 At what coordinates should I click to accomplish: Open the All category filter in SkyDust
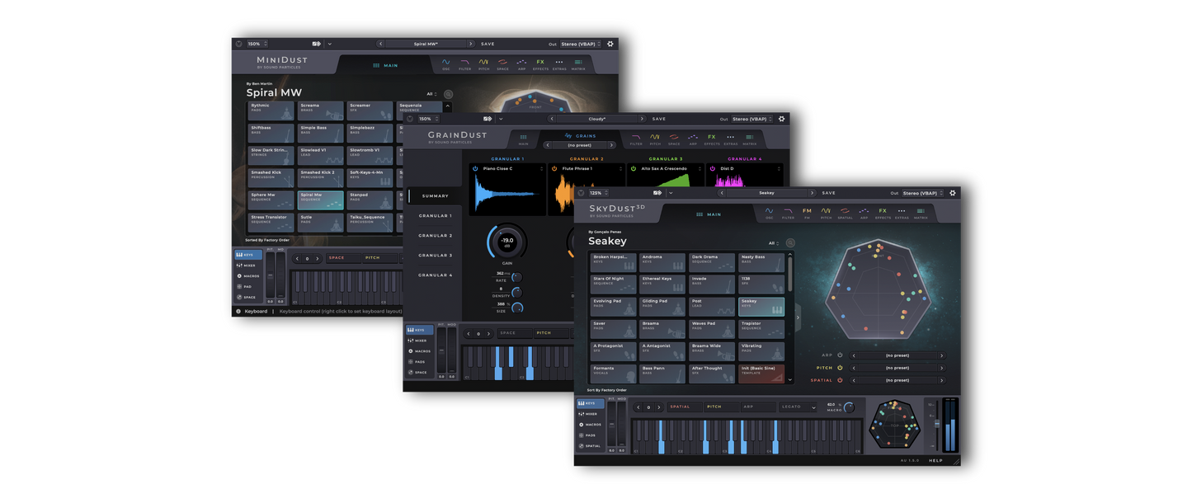pos(773,243)
